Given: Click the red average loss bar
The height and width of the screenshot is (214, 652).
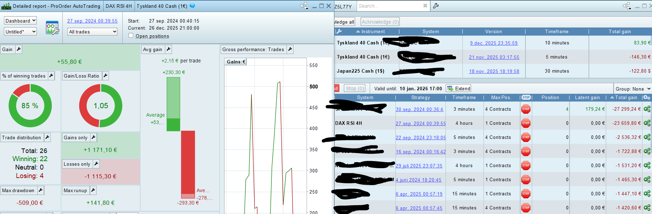Looking at the screenshot, I should [x=188, y=164].
